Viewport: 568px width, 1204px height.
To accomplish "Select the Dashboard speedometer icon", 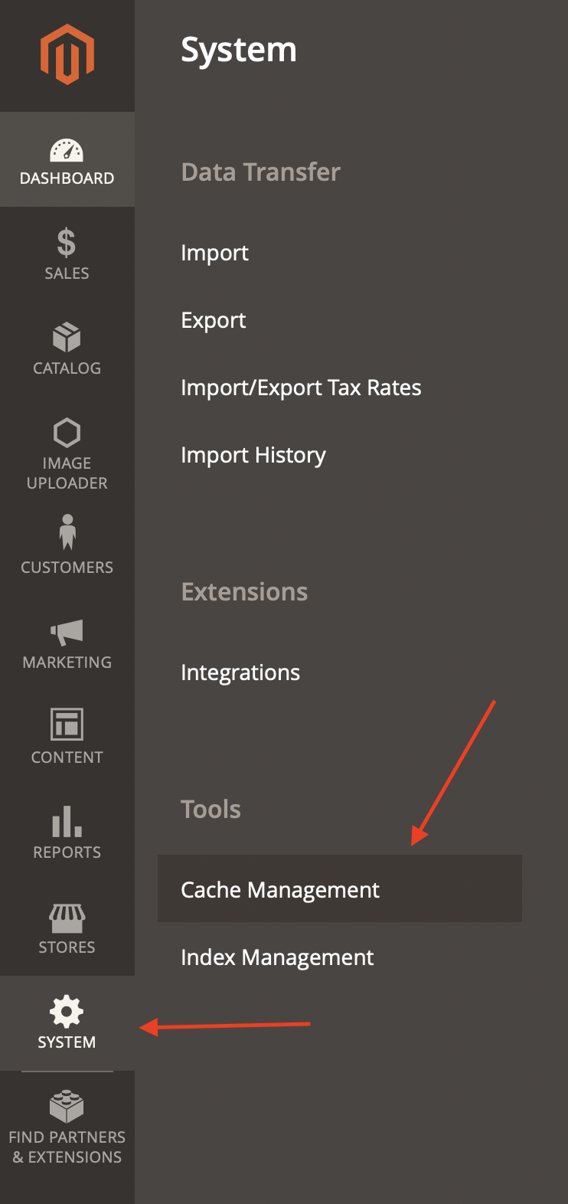I will (67, 149).
